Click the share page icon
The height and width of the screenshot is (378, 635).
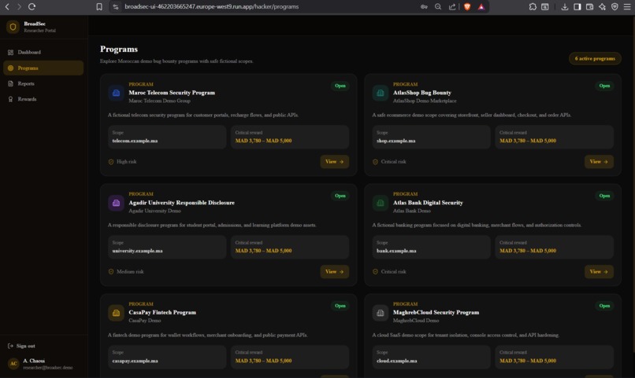pos(452,6)
